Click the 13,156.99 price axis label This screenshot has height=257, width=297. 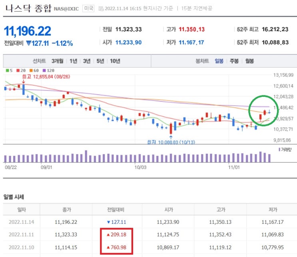tap(283, 75)
